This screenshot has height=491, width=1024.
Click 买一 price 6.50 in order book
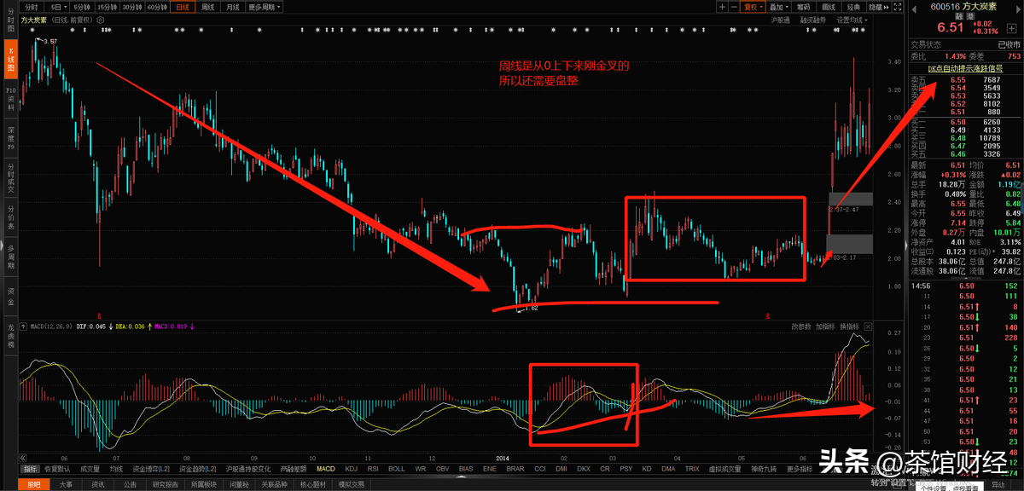(958, 122)
